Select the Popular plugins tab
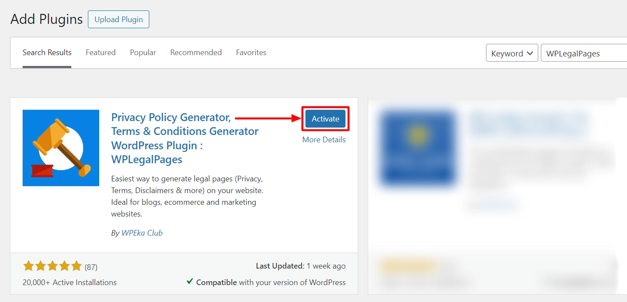Viewport: 627px width, 302px height. pyautogui.click(x=143, y=52)
